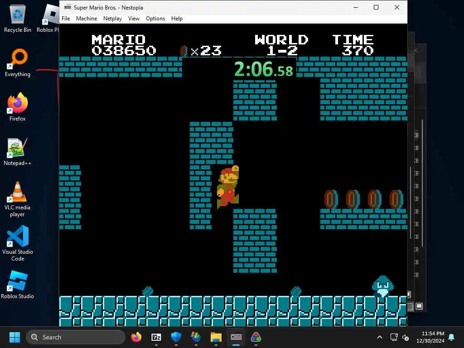Click the Goomba enemy in the game
The width and height of the screenshot is (464, 348).
point(382,286)
